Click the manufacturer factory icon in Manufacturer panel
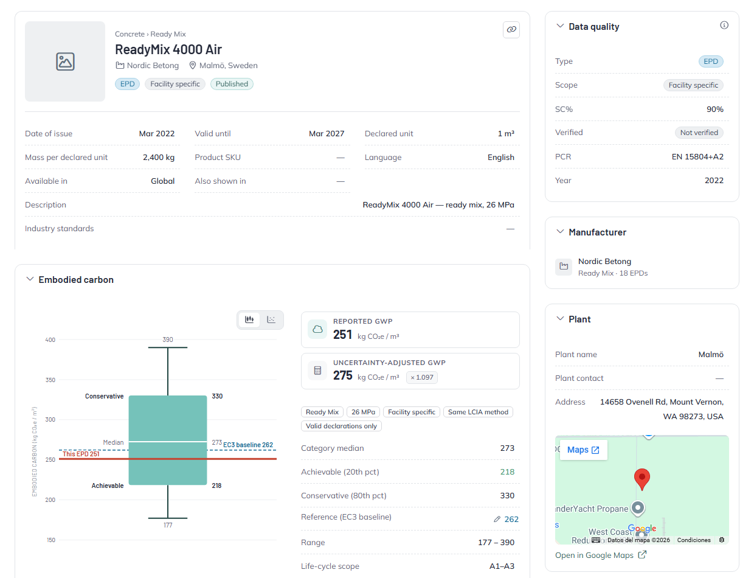 564,266
